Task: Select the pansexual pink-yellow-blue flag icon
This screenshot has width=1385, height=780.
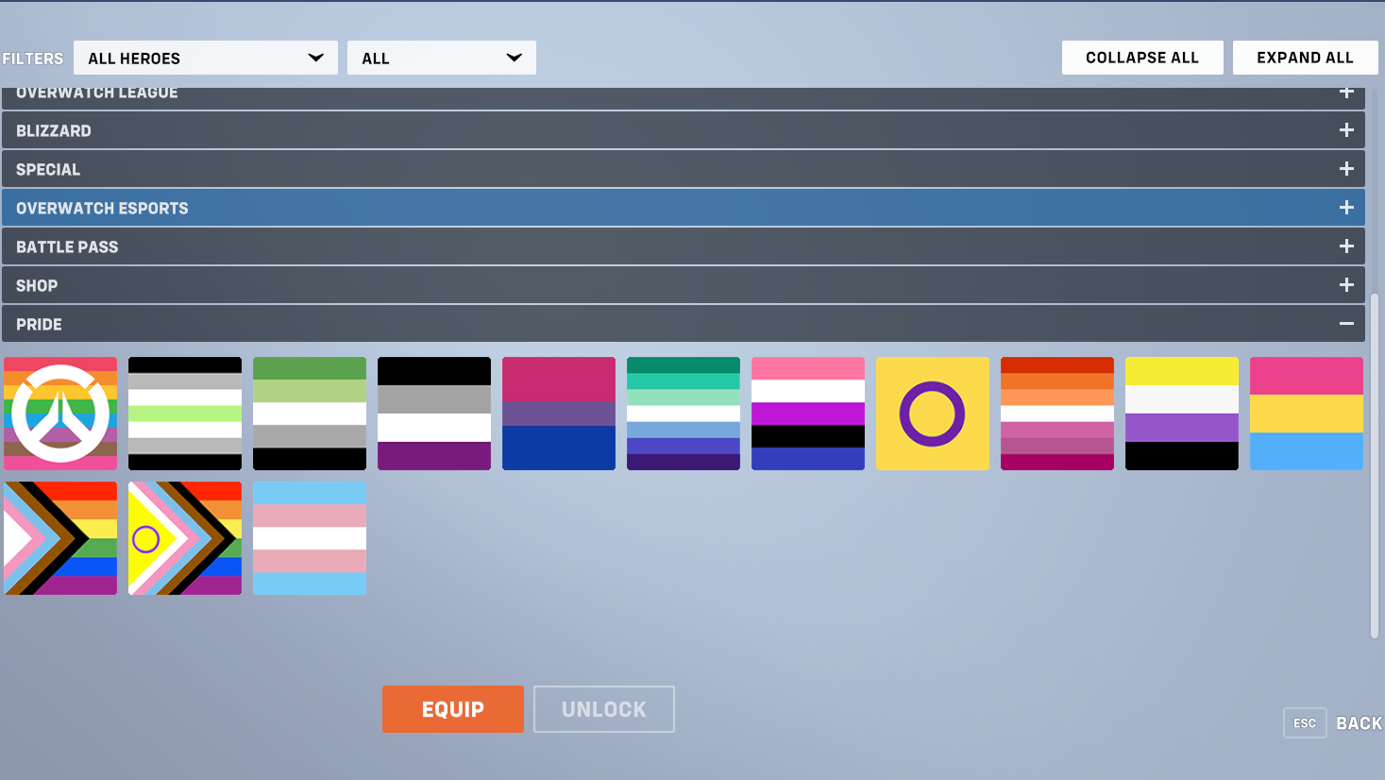Action: pos(1307,414)
